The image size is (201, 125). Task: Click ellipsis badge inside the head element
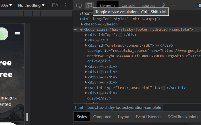point(100,24)
